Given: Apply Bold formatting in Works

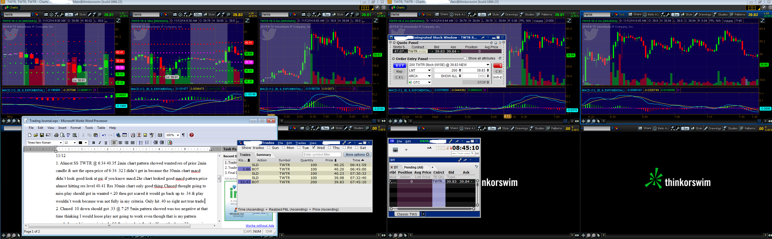Looking at the screenshot, I should [93, 143].
